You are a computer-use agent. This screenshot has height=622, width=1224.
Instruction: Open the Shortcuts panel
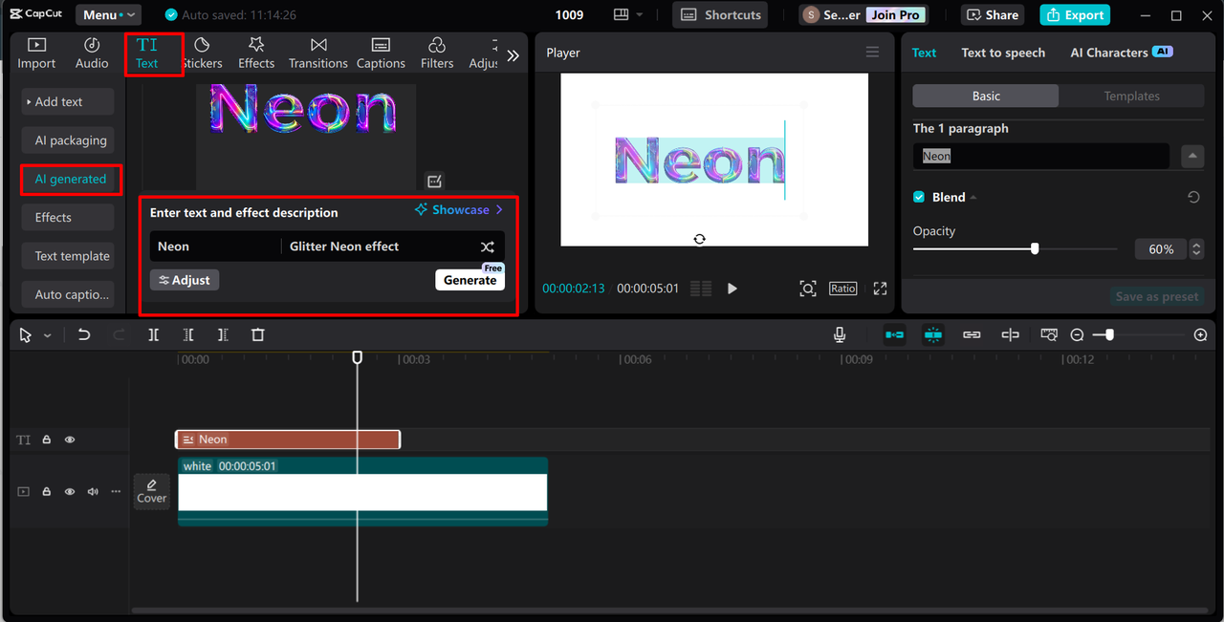tap(721, 14)
